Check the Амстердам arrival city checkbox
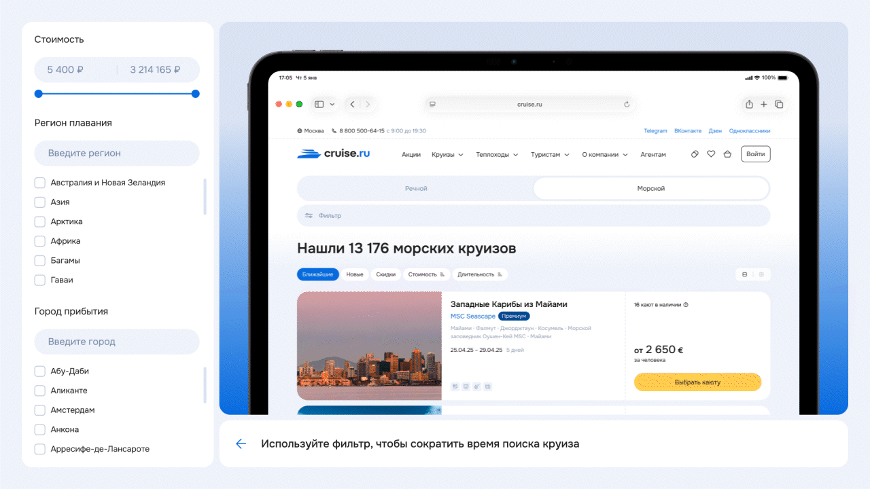The image size is (870, 489). (39, 410)
